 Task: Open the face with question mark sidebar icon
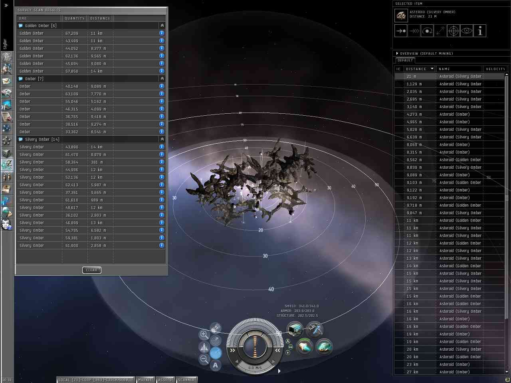click(7, 224)
